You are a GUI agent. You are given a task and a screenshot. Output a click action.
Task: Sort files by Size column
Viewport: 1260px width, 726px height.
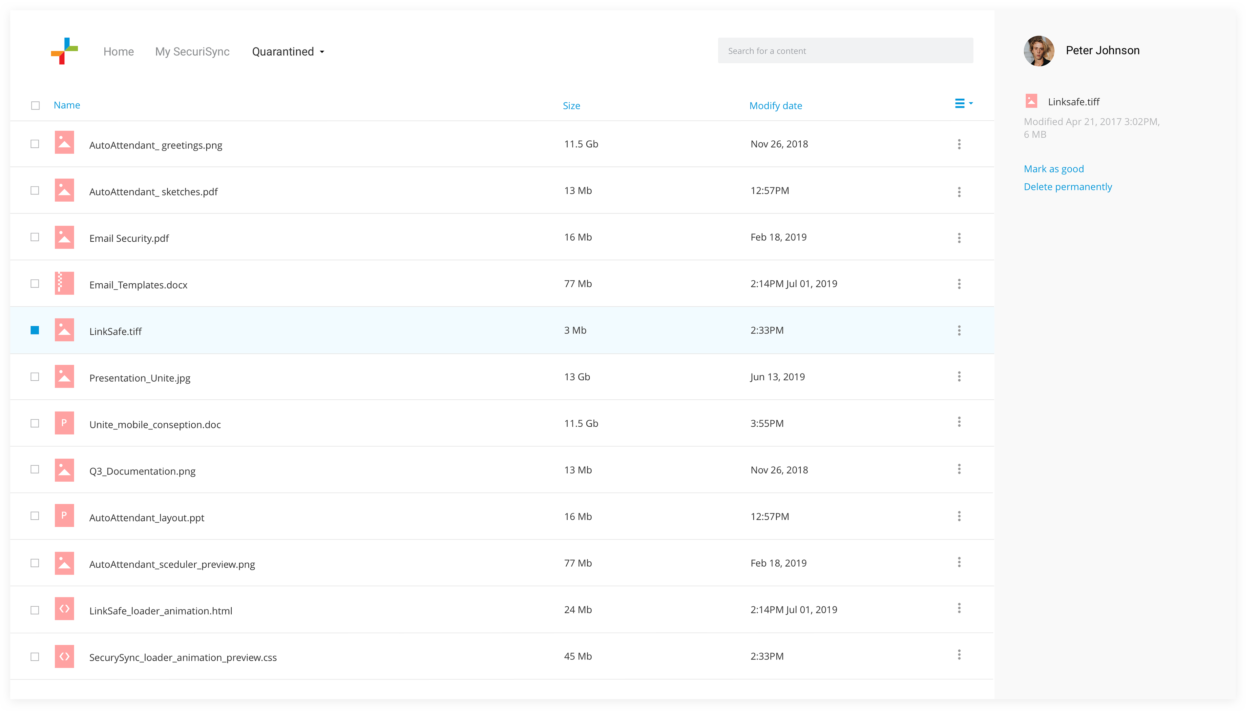point(571,105)
